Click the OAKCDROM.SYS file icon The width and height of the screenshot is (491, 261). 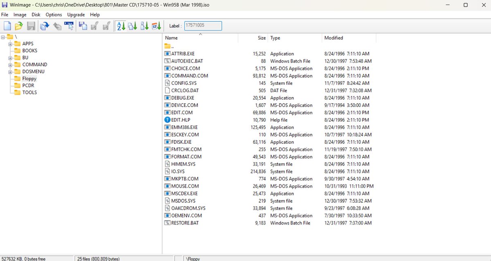167,208
